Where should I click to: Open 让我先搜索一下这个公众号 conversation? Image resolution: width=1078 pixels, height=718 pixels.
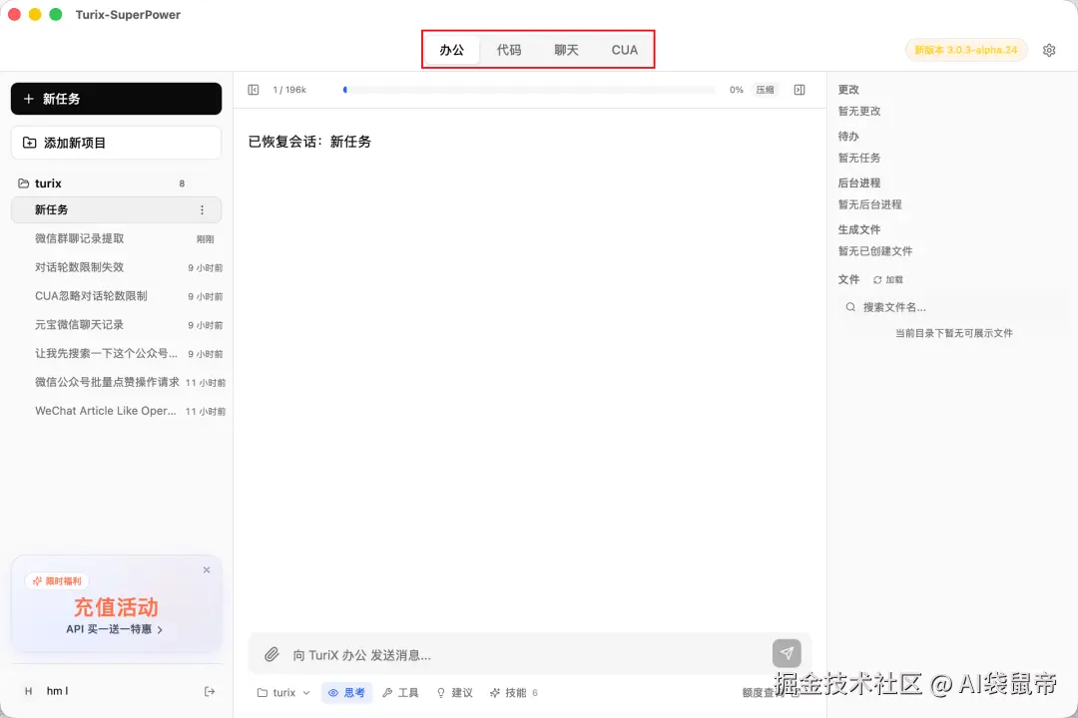pos(116,354)
